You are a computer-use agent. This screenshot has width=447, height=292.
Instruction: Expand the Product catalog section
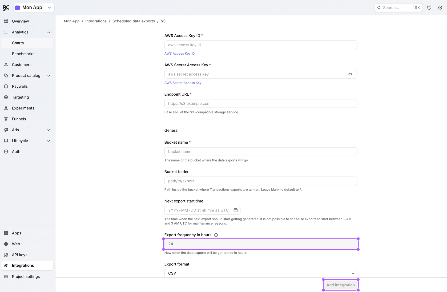click(49, 76)
